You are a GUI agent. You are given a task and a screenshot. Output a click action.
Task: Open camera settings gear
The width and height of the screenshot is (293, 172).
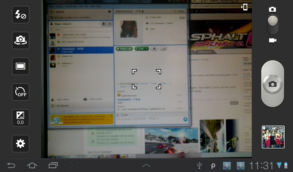point(21,144)
